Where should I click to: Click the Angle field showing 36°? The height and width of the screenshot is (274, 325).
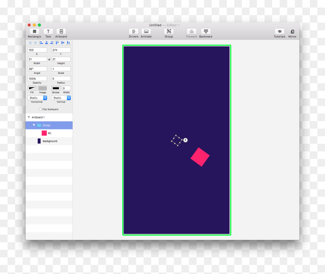37,69
